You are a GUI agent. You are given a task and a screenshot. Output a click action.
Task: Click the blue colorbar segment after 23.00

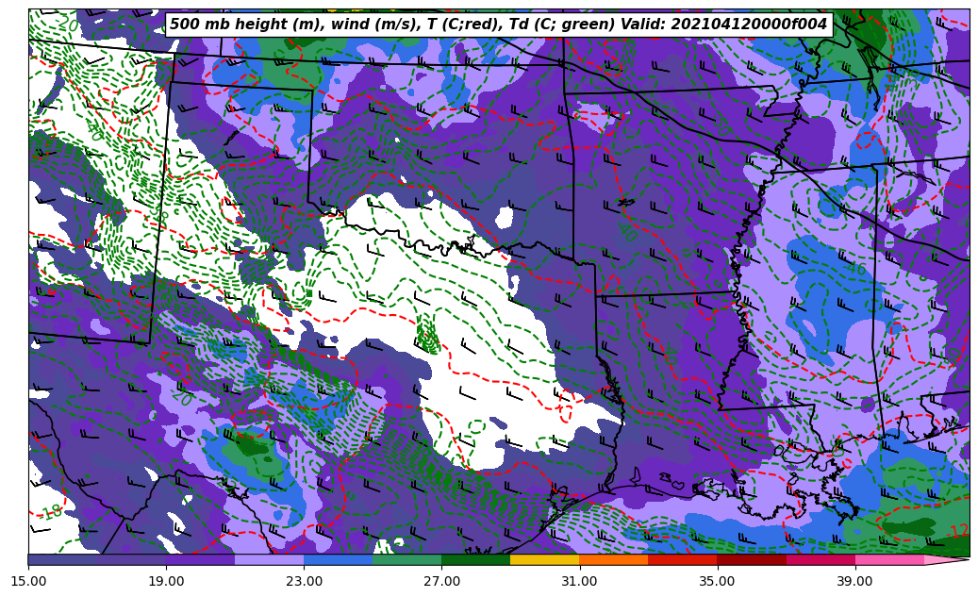click(x=338, y=560)
